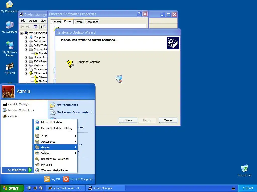Screen dimensions: 257x192
Task: Open the View menu in Device Manager
Action: [43, 21]
